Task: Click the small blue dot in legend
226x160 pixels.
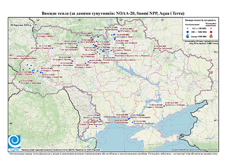Action: coord(188,28)
